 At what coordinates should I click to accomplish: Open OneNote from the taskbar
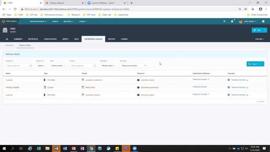pos(82,148)
